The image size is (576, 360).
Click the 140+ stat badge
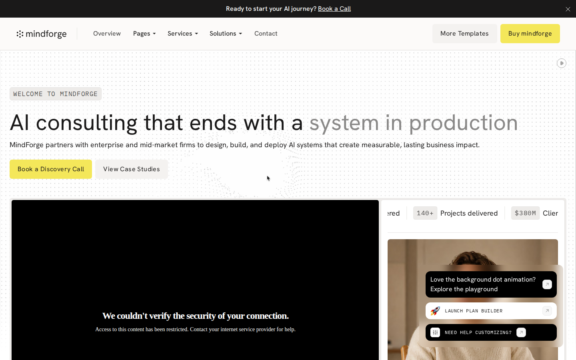tap(425, 213)
